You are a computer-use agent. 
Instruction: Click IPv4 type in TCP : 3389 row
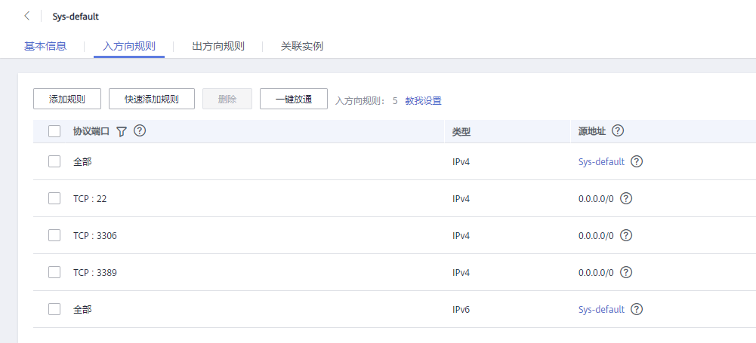pyautogui.click(x=461, y=273)
